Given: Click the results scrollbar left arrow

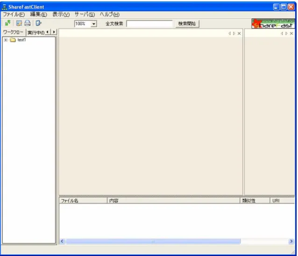Looking at the screenshot, I should click(x=62, y=242).
